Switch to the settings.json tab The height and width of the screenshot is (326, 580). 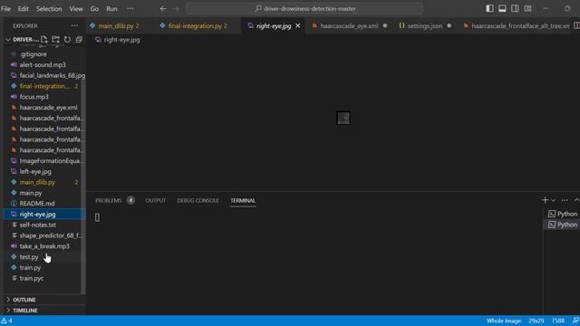point(425,26)
